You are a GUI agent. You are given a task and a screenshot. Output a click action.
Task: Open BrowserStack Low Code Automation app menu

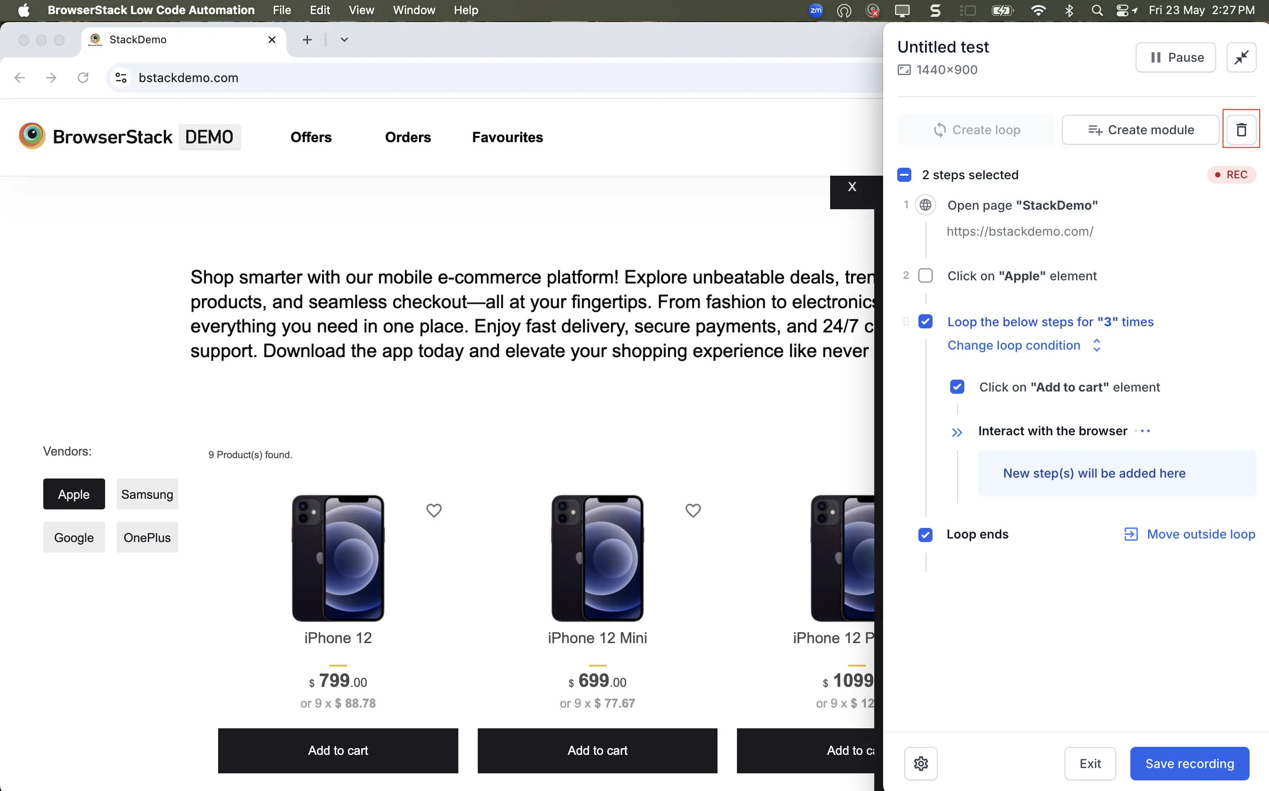(151, 10)
